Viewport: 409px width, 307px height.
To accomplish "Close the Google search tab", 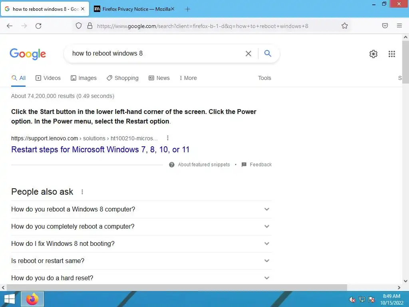I will pos(83,9).
